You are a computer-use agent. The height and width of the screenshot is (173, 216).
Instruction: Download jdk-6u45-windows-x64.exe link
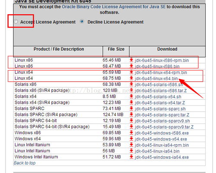[x=161, y=139]
